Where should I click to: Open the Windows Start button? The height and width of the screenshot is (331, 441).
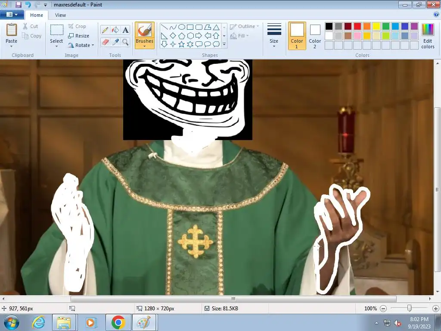[11, 322]
